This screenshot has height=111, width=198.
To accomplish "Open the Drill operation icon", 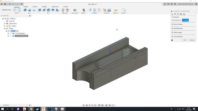I will pos(63,10).
